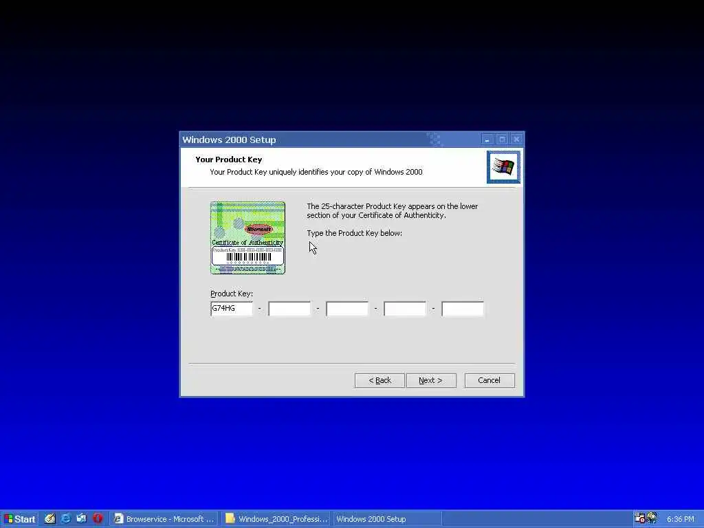Click Windows flag logo in setup header
704x528 pixels.
[x=503, y=167]
